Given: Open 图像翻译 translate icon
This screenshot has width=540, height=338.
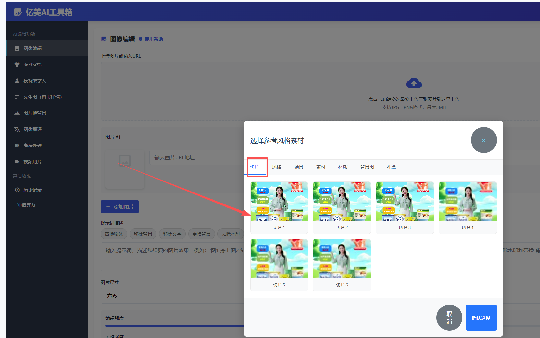Looking at the screenshot, I should pyautogui.click(x=17, y=129).
